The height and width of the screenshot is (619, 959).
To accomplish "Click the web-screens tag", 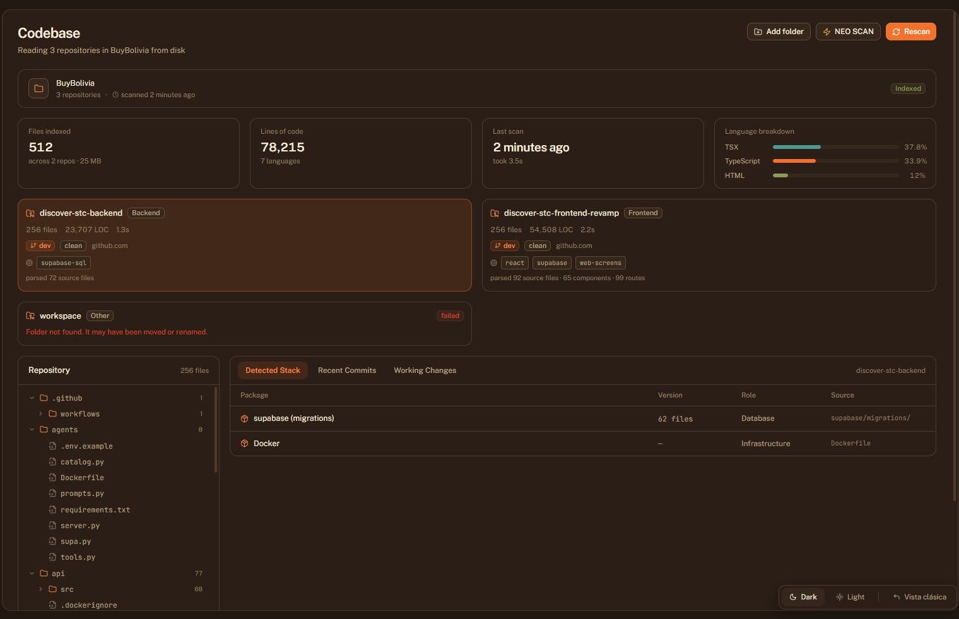I will tap(601, 263).
